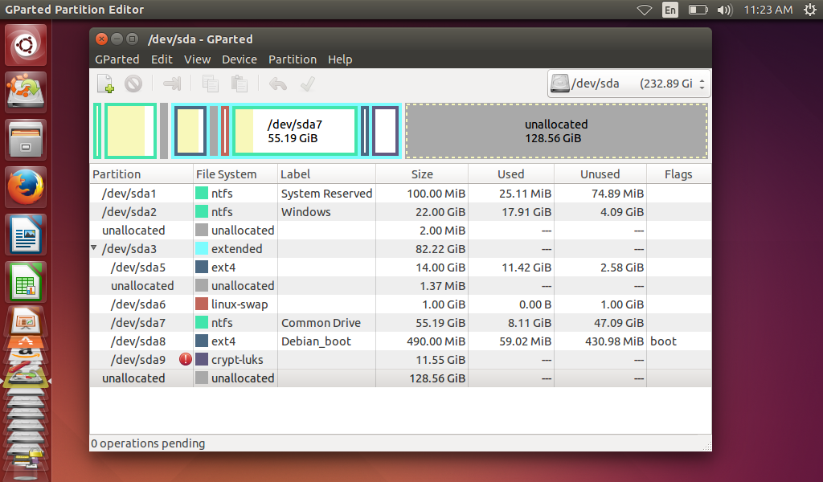Click the Undo last operation icon
The image size is (823, 482).
277,84
